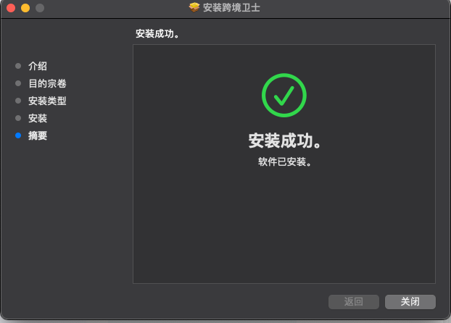Click the 软件已安装。 message text
The image size is (451, 323).
[x=284, y=161]
